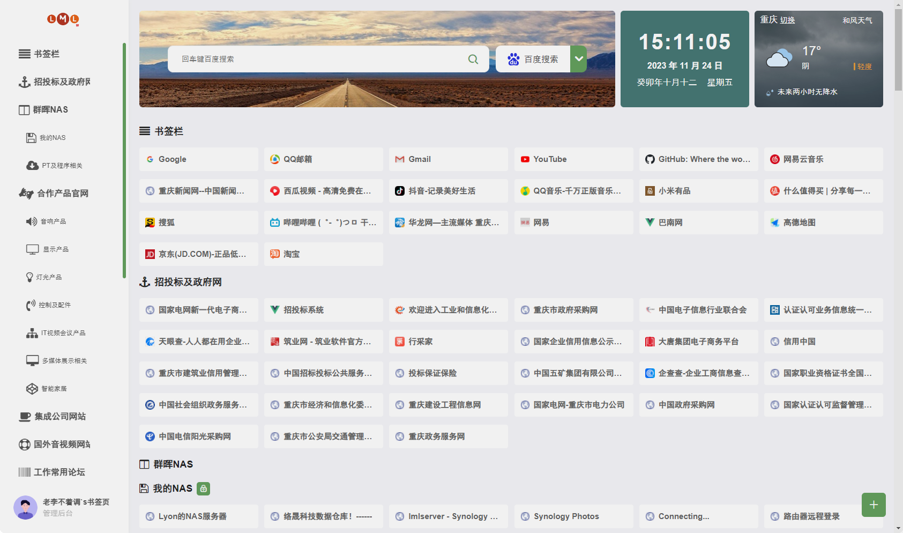
Task: Click the lock icon next to 我的NAS
Action: (x=203, y=488)
